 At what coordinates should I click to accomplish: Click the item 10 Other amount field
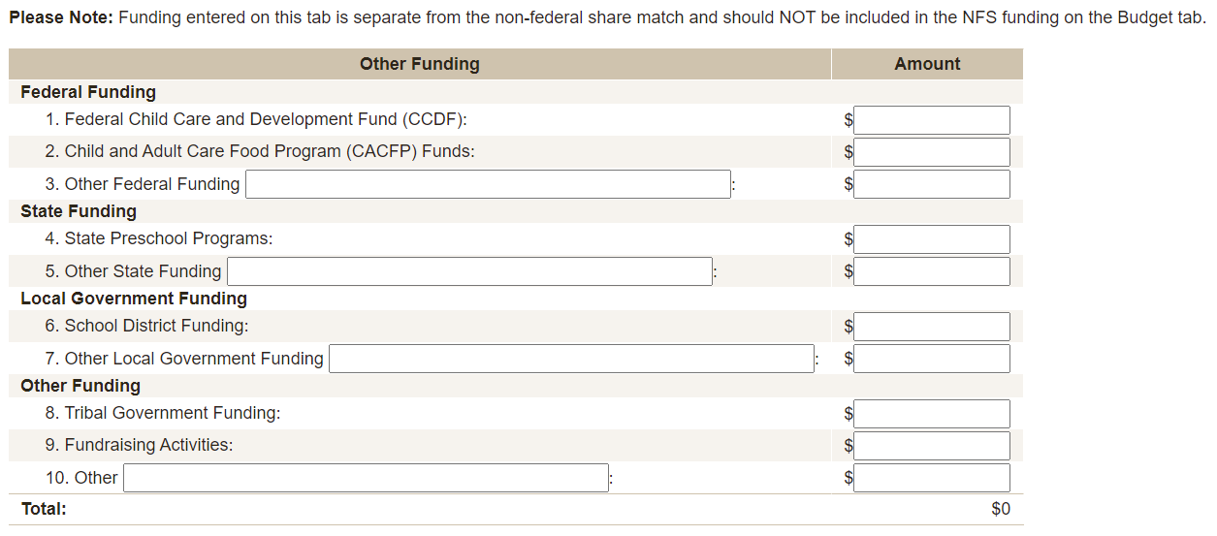931,478
